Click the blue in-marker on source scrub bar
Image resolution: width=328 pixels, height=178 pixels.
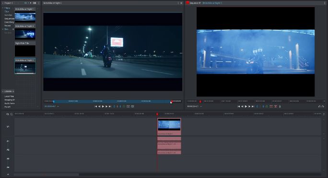click(x=54, y=101)
